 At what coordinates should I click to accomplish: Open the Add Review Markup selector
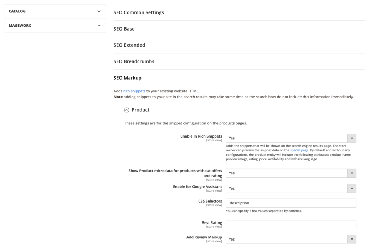coord(289,239)
